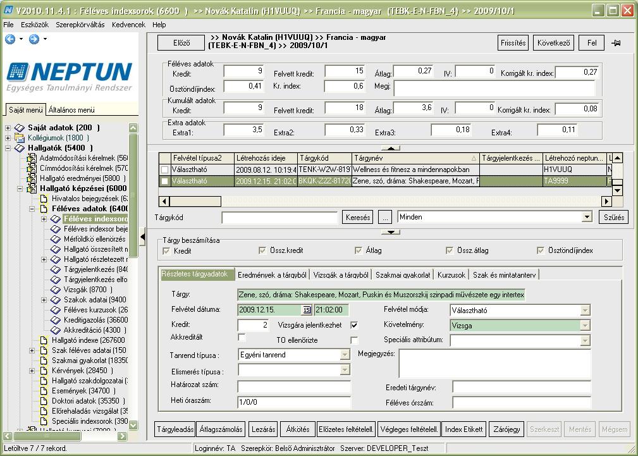This screenshot has height=456, width=638.
Task: Open the Kedvencek menu
Action: (128, 25)
